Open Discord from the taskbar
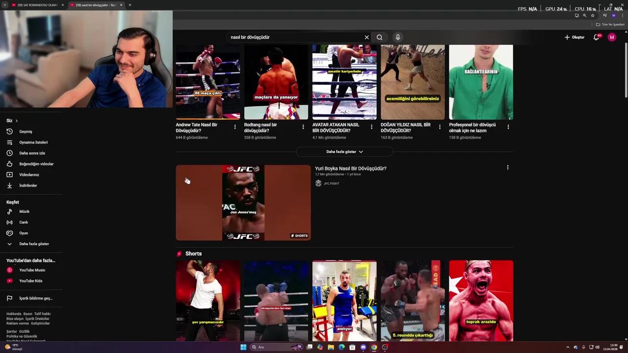Viewport: 628px width, 353px height. click(363, 347)
